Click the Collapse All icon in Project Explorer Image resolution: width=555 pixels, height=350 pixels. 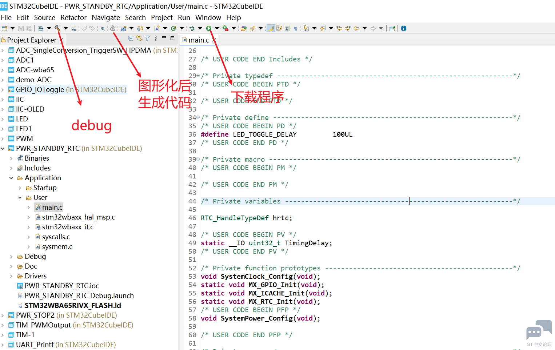[131, 38]
